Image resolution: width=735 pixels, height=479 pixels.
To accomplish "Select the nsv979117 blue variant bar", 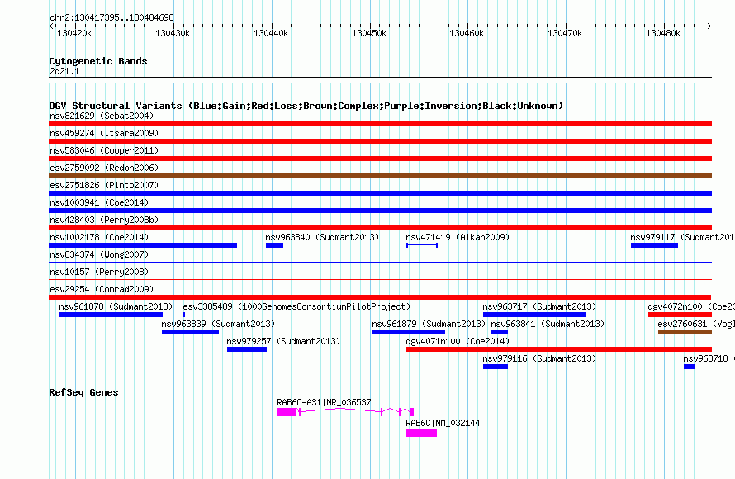I will [x=654, y=245].
